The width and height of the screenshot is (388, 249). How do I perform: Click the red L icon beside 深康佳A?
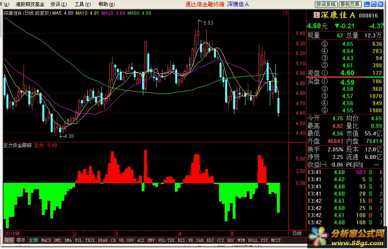pyautogui.click(x=316, y=15)
